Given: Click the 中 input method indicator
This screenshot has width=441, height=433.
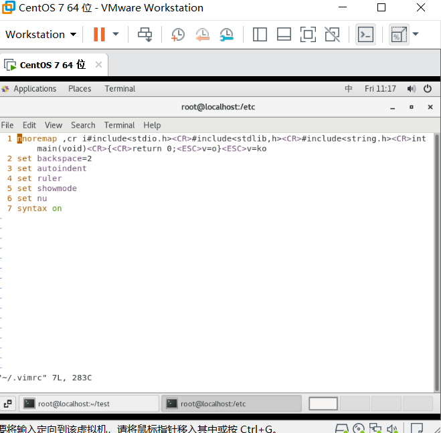Looking at the screenshot, I should (x=348, y=89).
